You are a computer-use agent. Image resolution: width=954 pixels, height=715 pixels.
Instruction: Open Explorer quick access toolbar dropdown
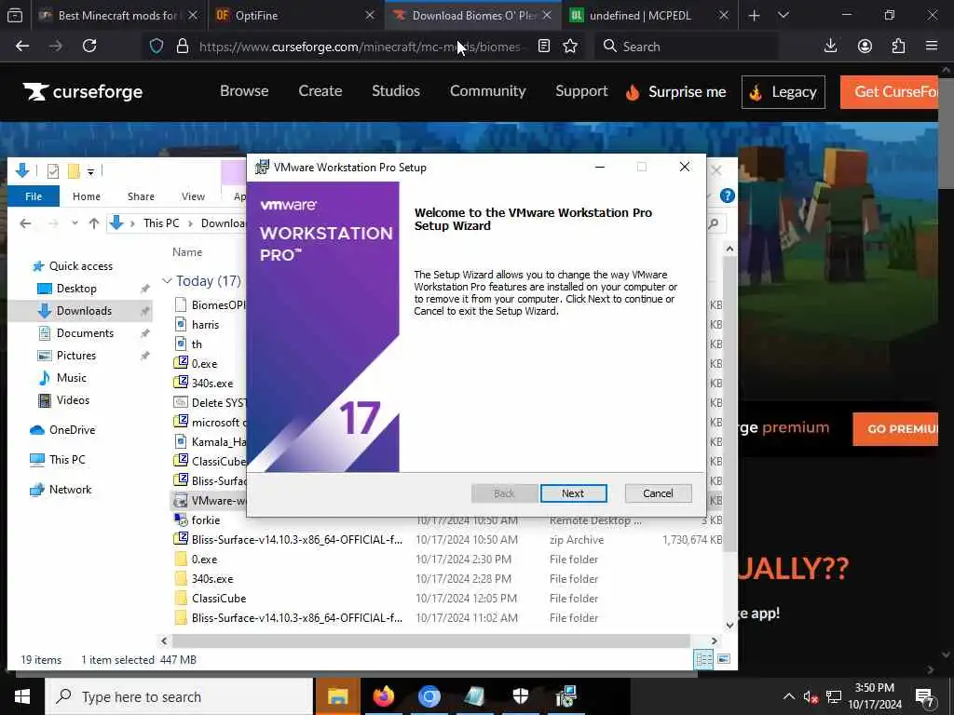coord(90,171)
